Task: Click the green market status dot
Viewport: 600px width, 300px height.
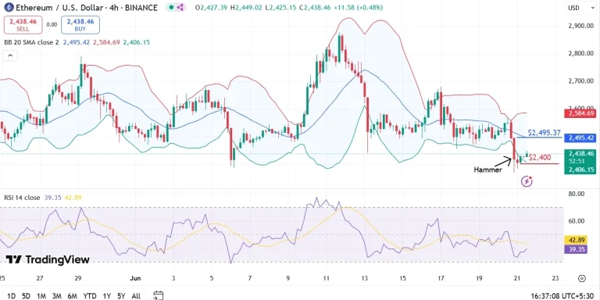Action: coord(171,7)
